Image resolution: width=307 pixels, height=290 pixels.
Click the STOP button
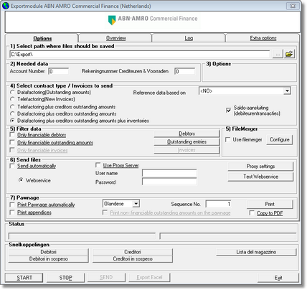click(65, 278)
